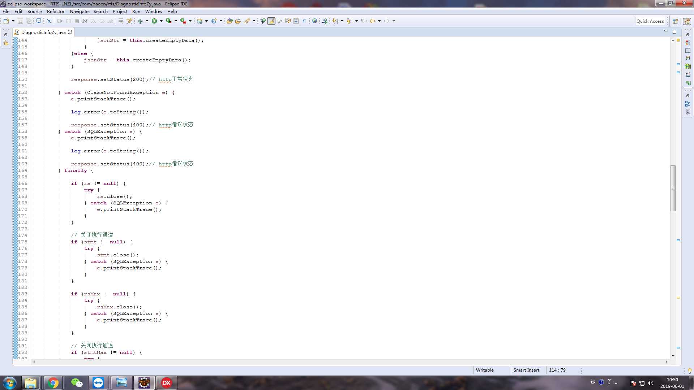Click the Back navigation arrow
This screenshot has width=694, height=390.
coord(372,21)
